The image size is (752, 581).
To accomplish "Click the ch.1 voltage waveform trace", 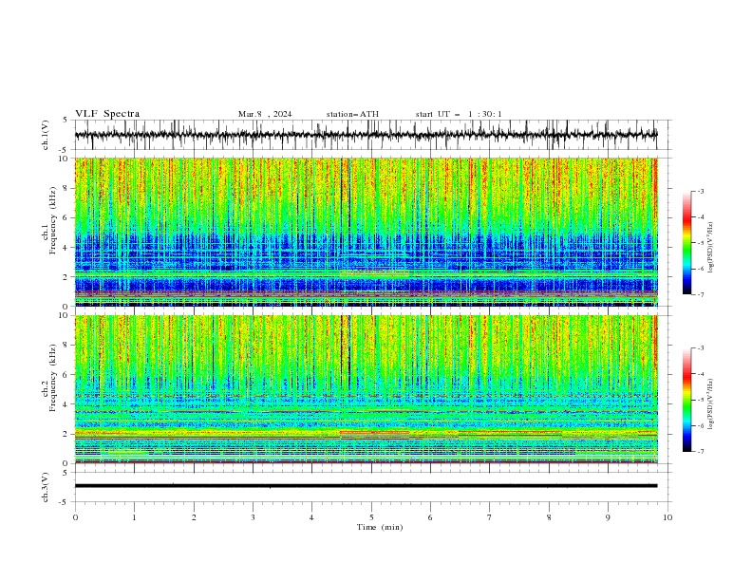I will point(367,135).
